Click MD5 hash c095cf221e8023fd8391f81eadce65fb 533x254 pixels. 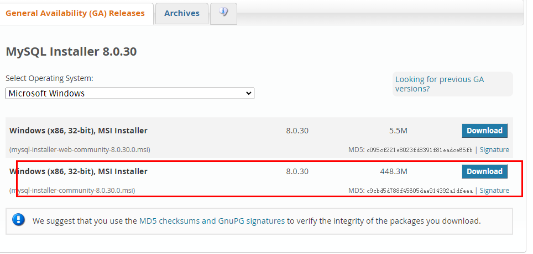click(x=420, y=150)
